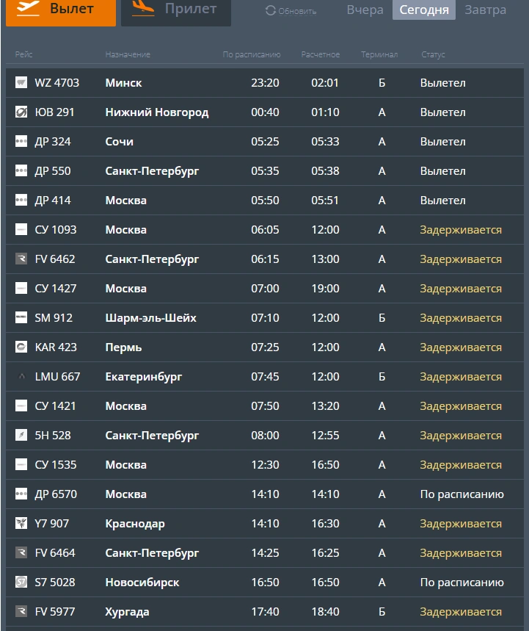Click estimated time 01:10 of ЮВ 291
The image size is (529, 631).
pyautogui.click(x=325, y=112)
